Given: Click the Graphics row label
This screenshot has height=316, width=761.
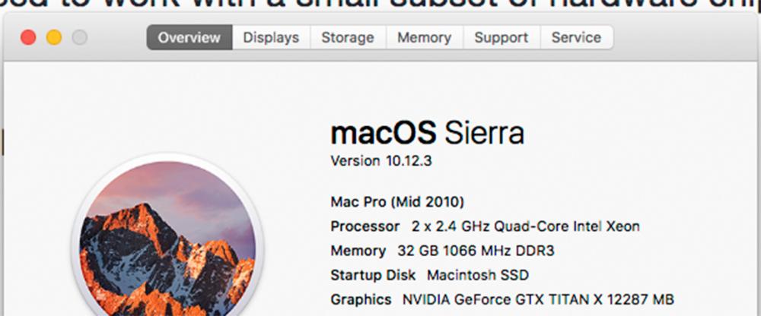Looking at the screenshot, I should (x=361, y=299).
